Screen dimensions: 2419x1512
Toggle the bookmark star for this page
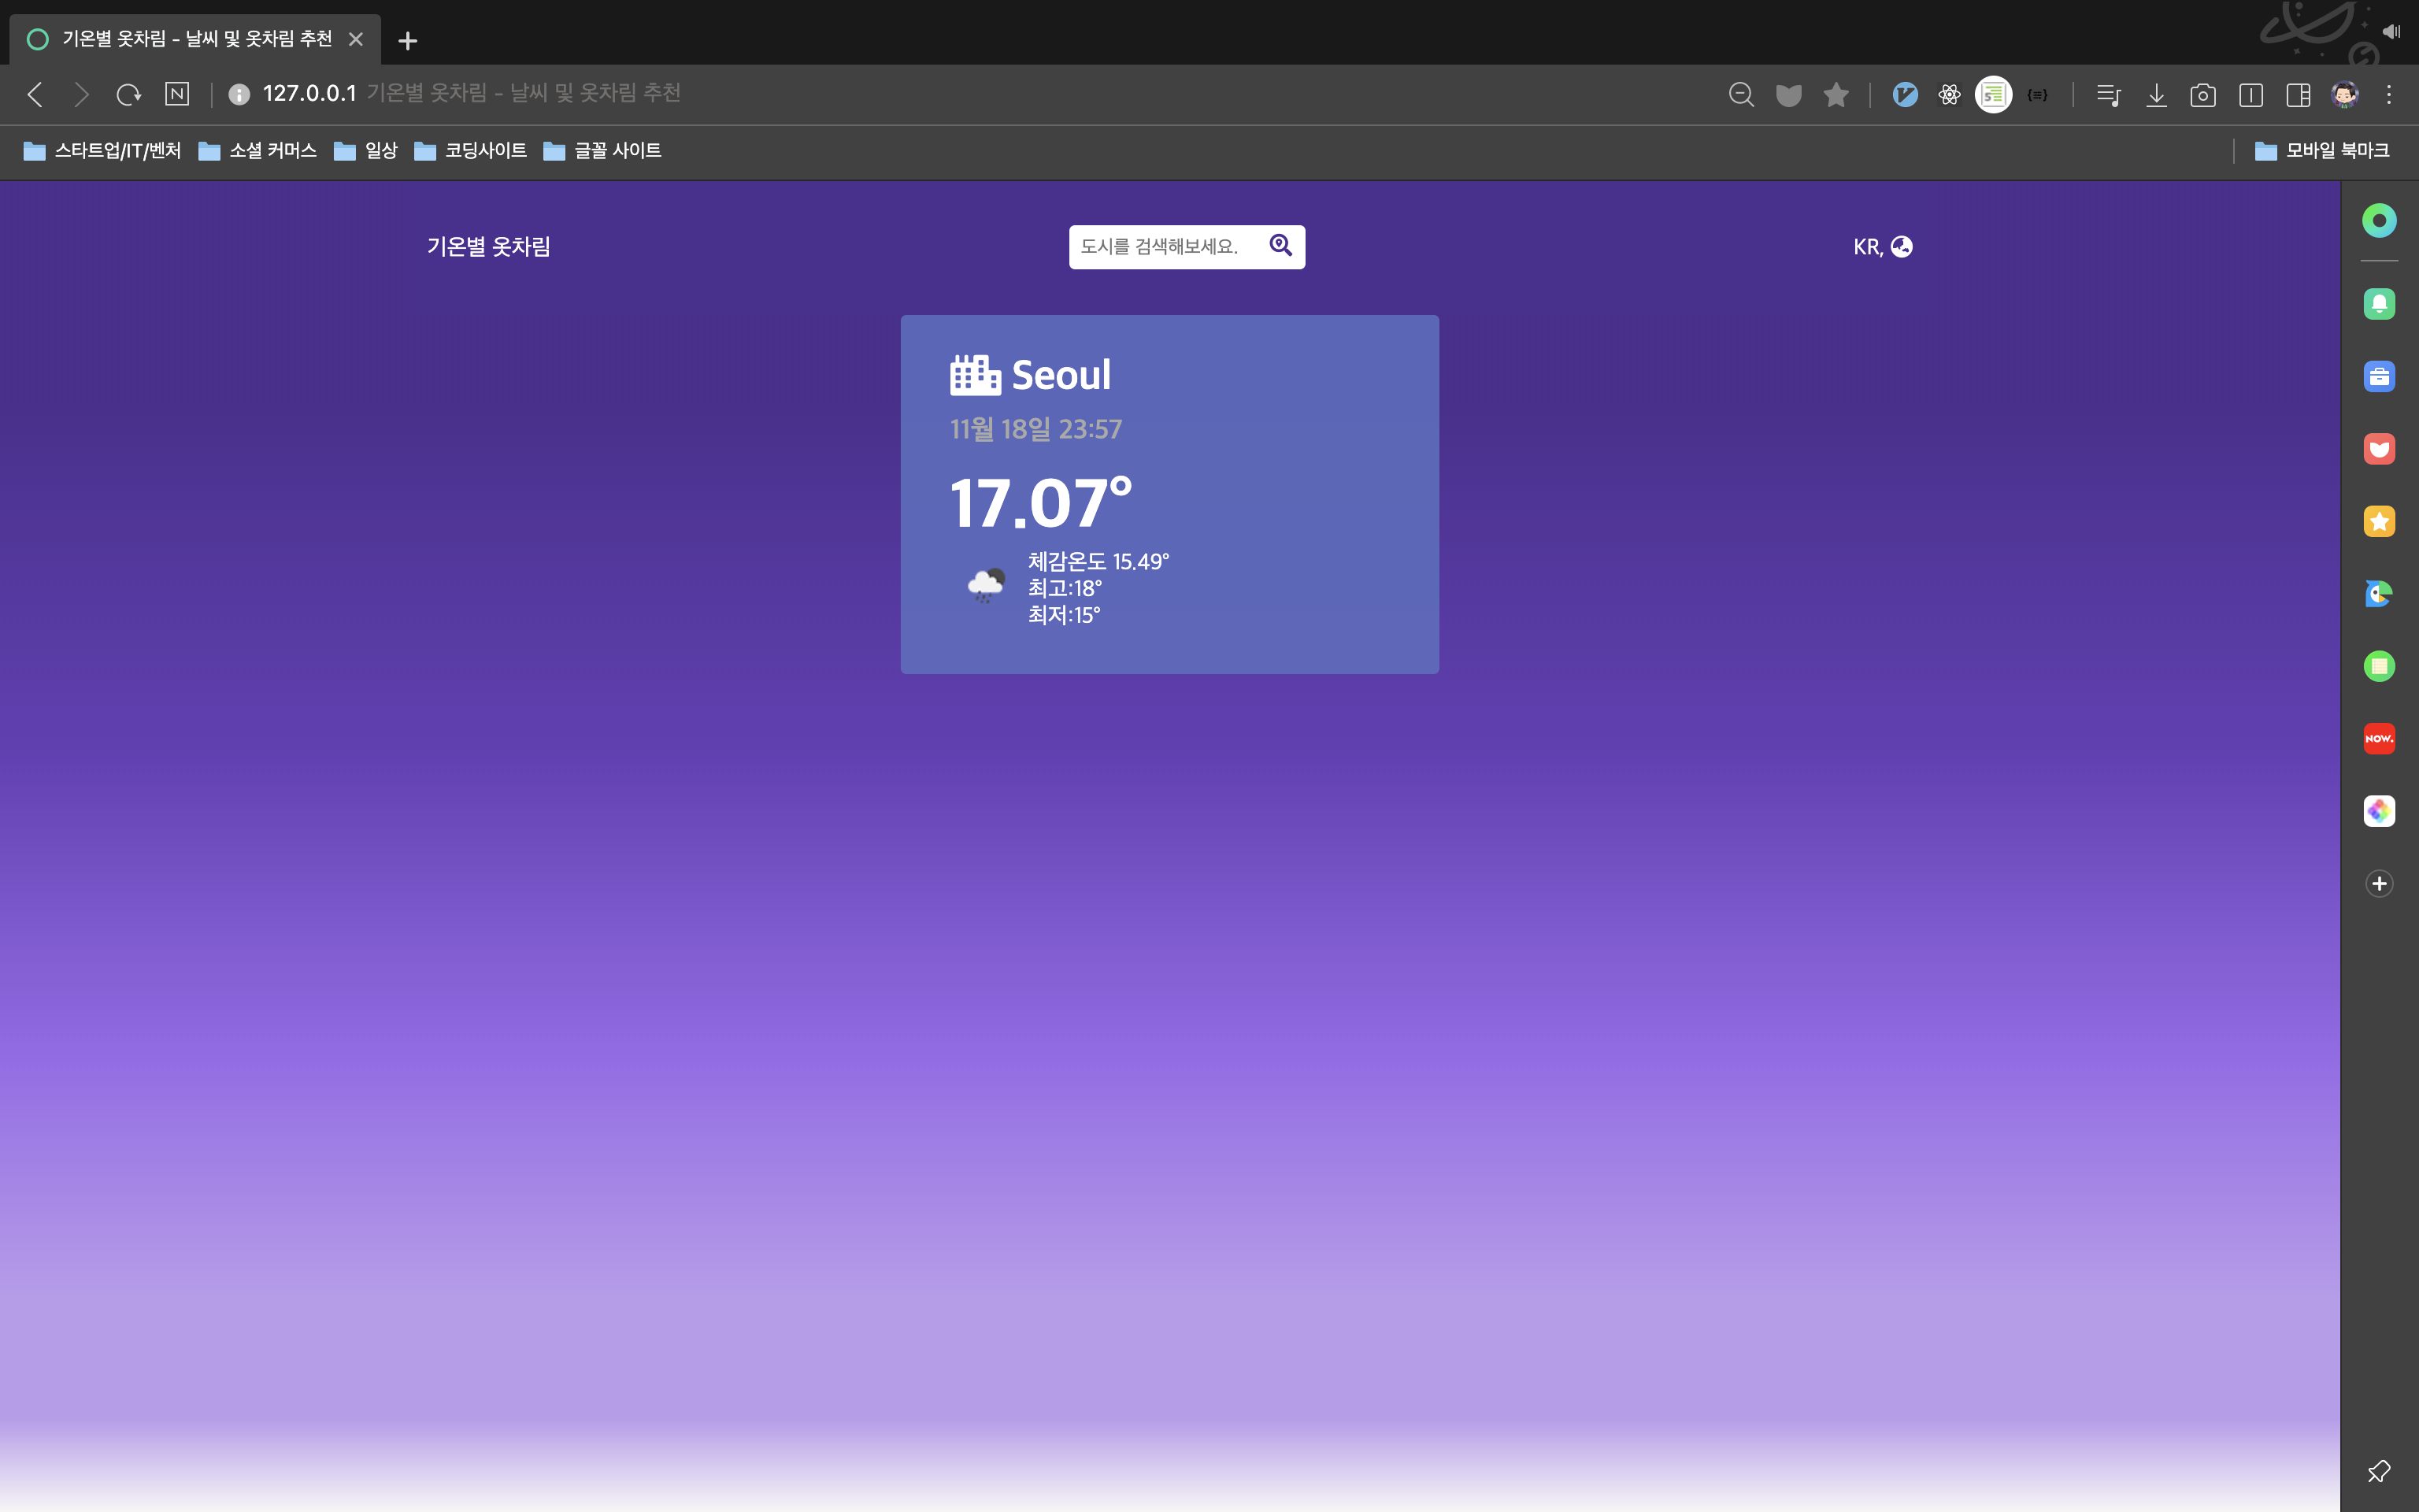coord(1836,95)
